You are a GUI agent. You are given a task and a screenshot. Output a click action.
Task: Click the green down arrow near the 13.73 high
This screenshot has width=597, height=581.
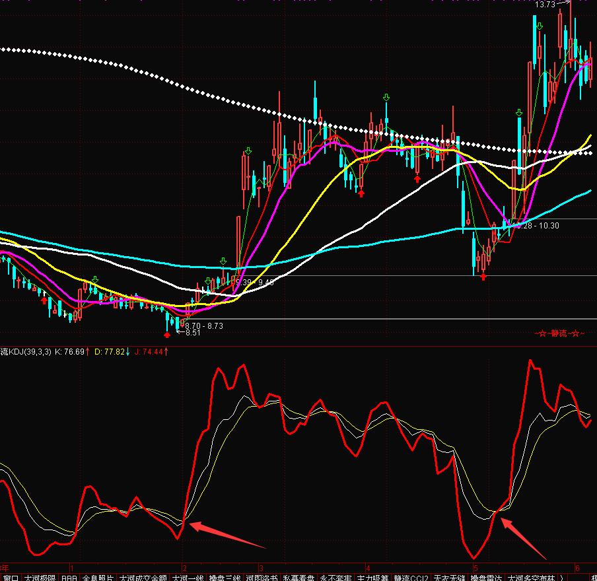coord(540,26)
